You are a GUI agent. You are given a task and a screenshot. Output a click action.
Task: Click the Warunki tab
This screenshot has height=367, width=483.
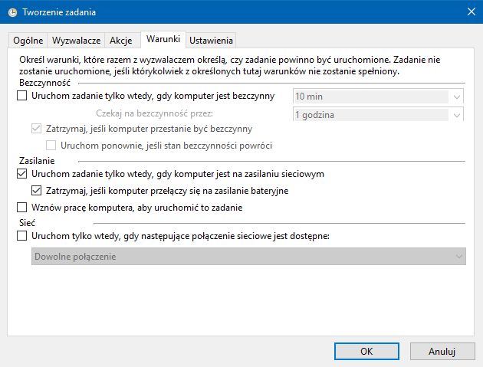163,40
